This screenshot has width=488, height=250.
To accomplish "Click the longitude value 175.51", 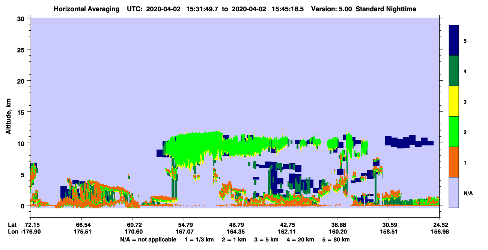I will (x=82, y=232).
